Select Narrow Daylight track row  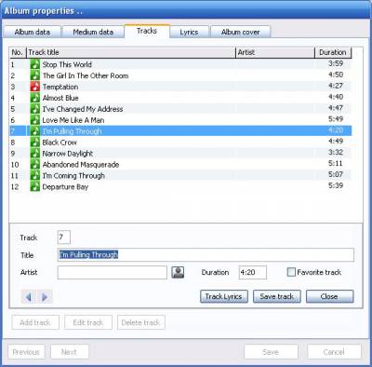coord(180,154)
